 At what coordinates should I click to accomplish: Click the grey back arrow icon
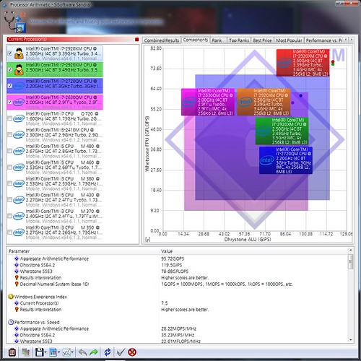click(83, 352)
